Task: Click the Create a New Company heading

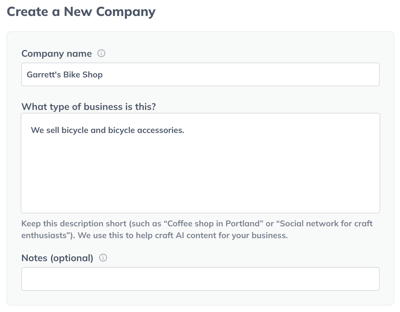Action: (x=81, y=12)
